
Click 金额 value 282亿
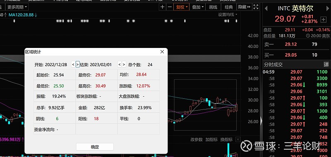pos(99,108)
